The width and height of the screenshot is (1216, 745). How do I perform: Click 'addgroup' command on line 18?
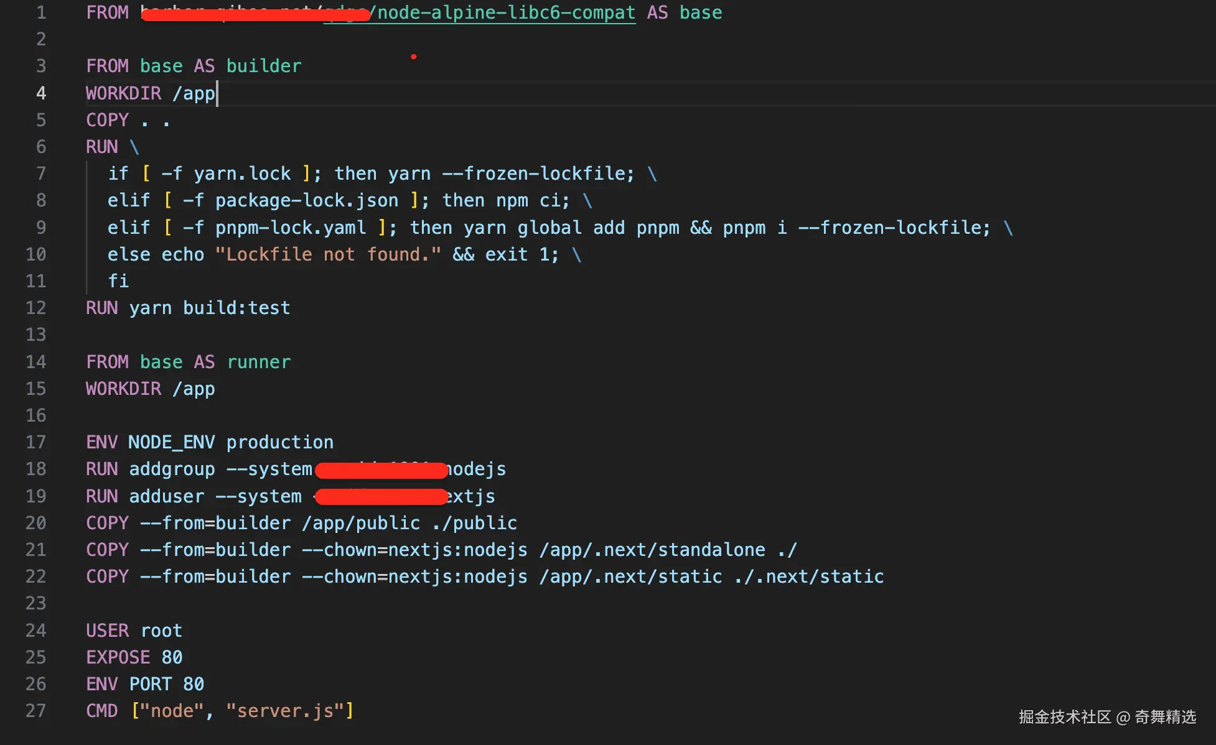click(172, 469)
